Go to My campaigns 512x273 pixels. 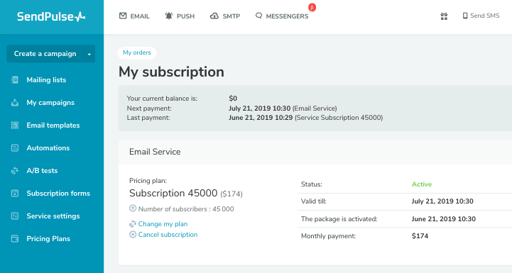coord(50,103)
